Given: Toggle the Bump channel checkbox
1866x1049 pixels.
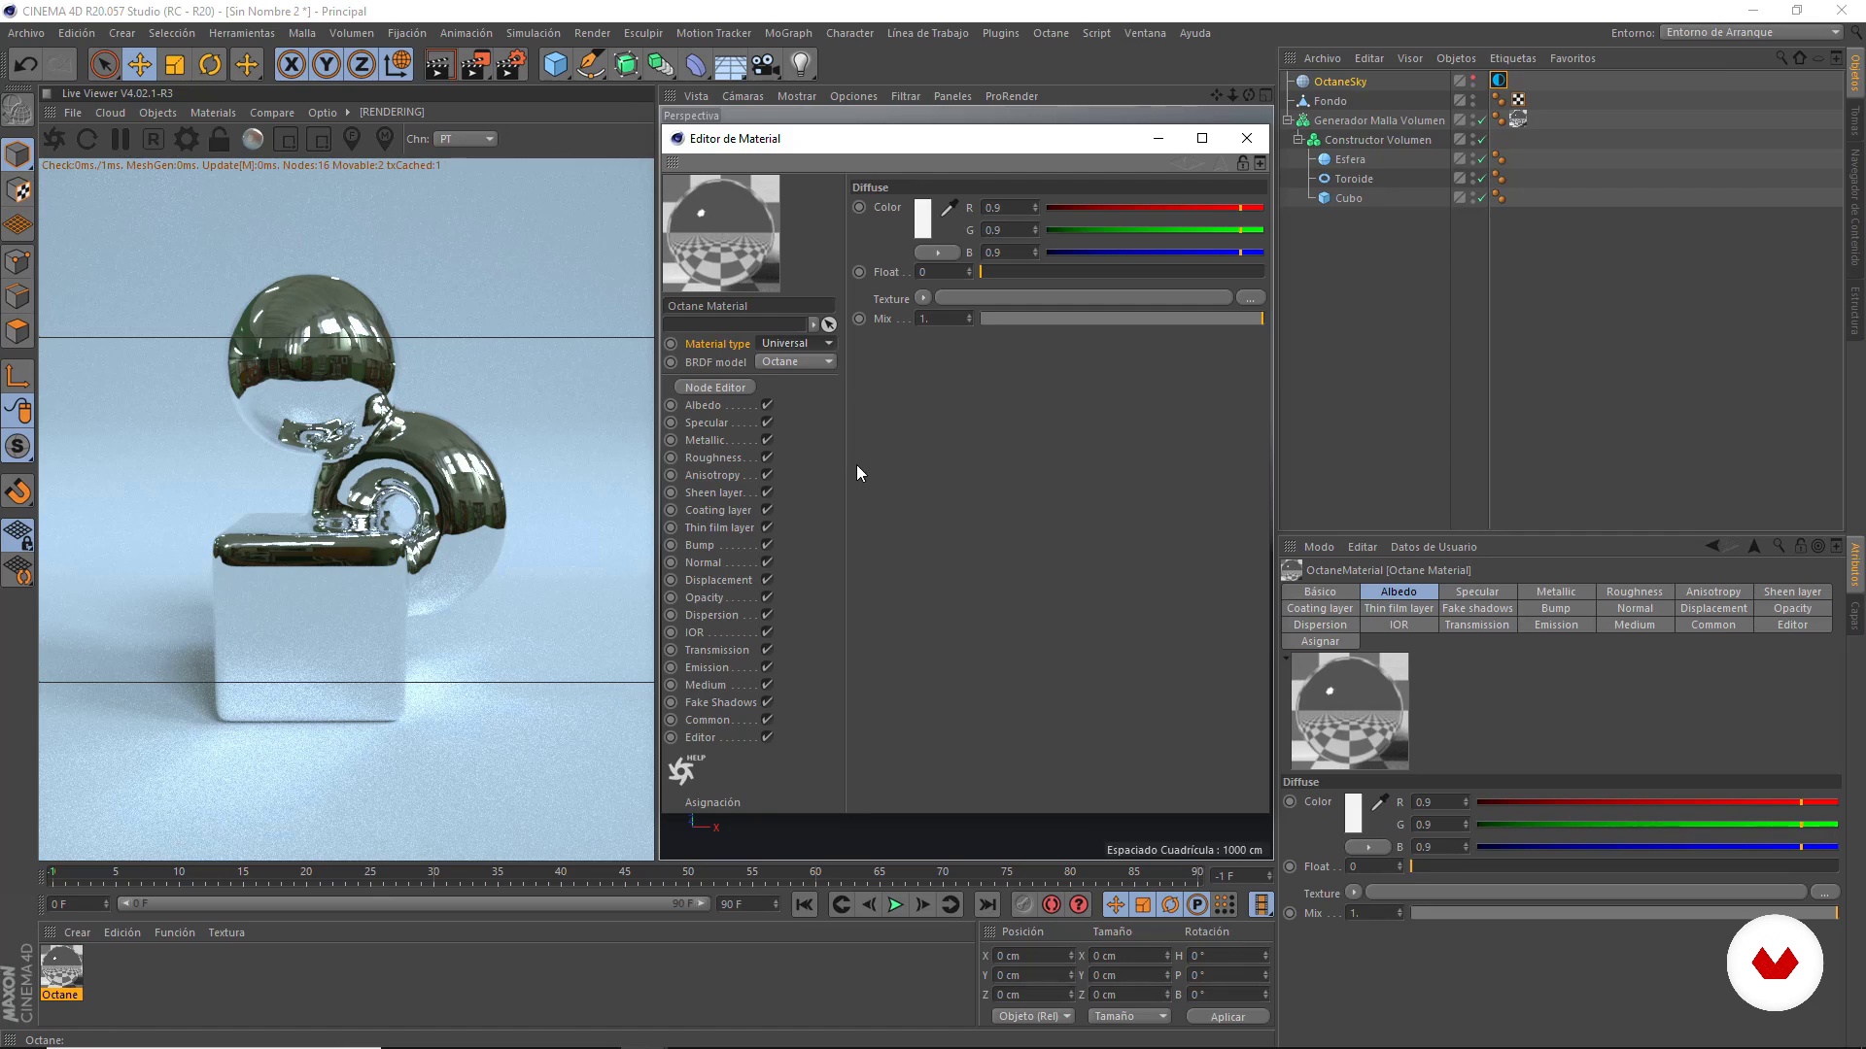Looking at the screenshot, I should (x=767, y=545).
